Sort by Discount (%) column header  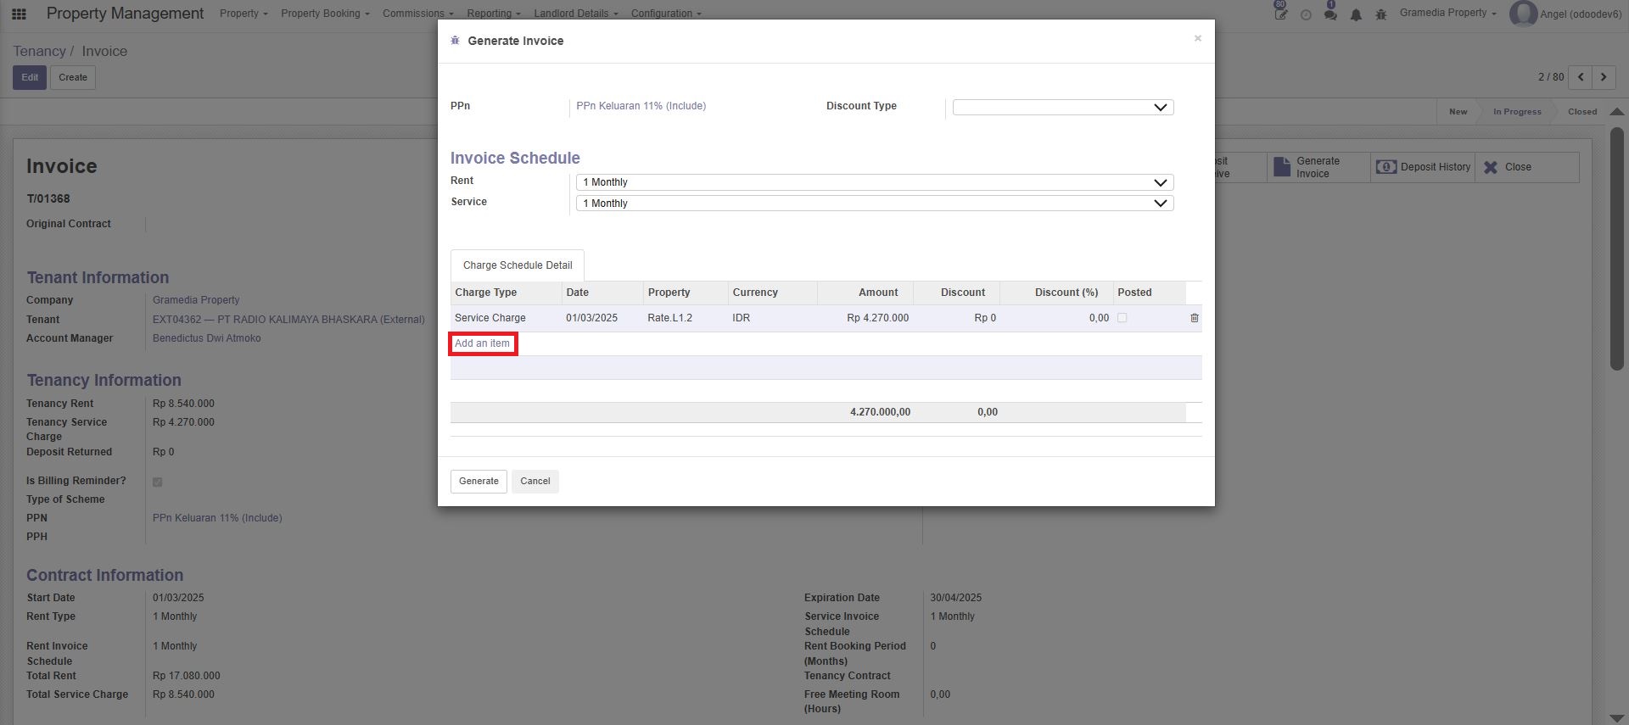pyautogui.click(x=1056, y=293)
